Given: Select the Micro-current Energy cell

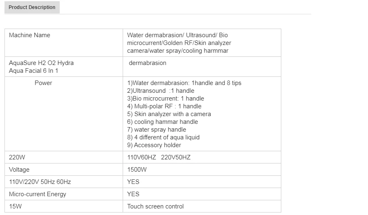Looking at the screenshot, I should pyautogui.click(x=38, y=194).
